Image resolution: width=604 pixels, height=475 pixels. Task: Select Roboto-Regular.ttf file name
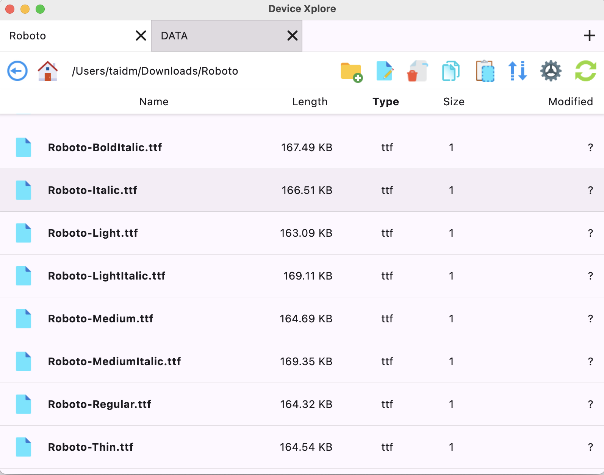pyautogui.click(x=99, y=404)
